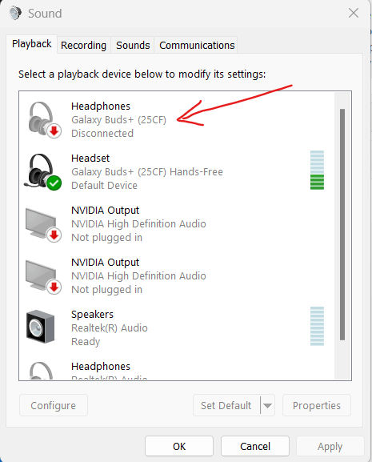Viewport: 372px width, 462px height.
Task: Click green checkmark badge on Headset
Action: pos(54,183)
